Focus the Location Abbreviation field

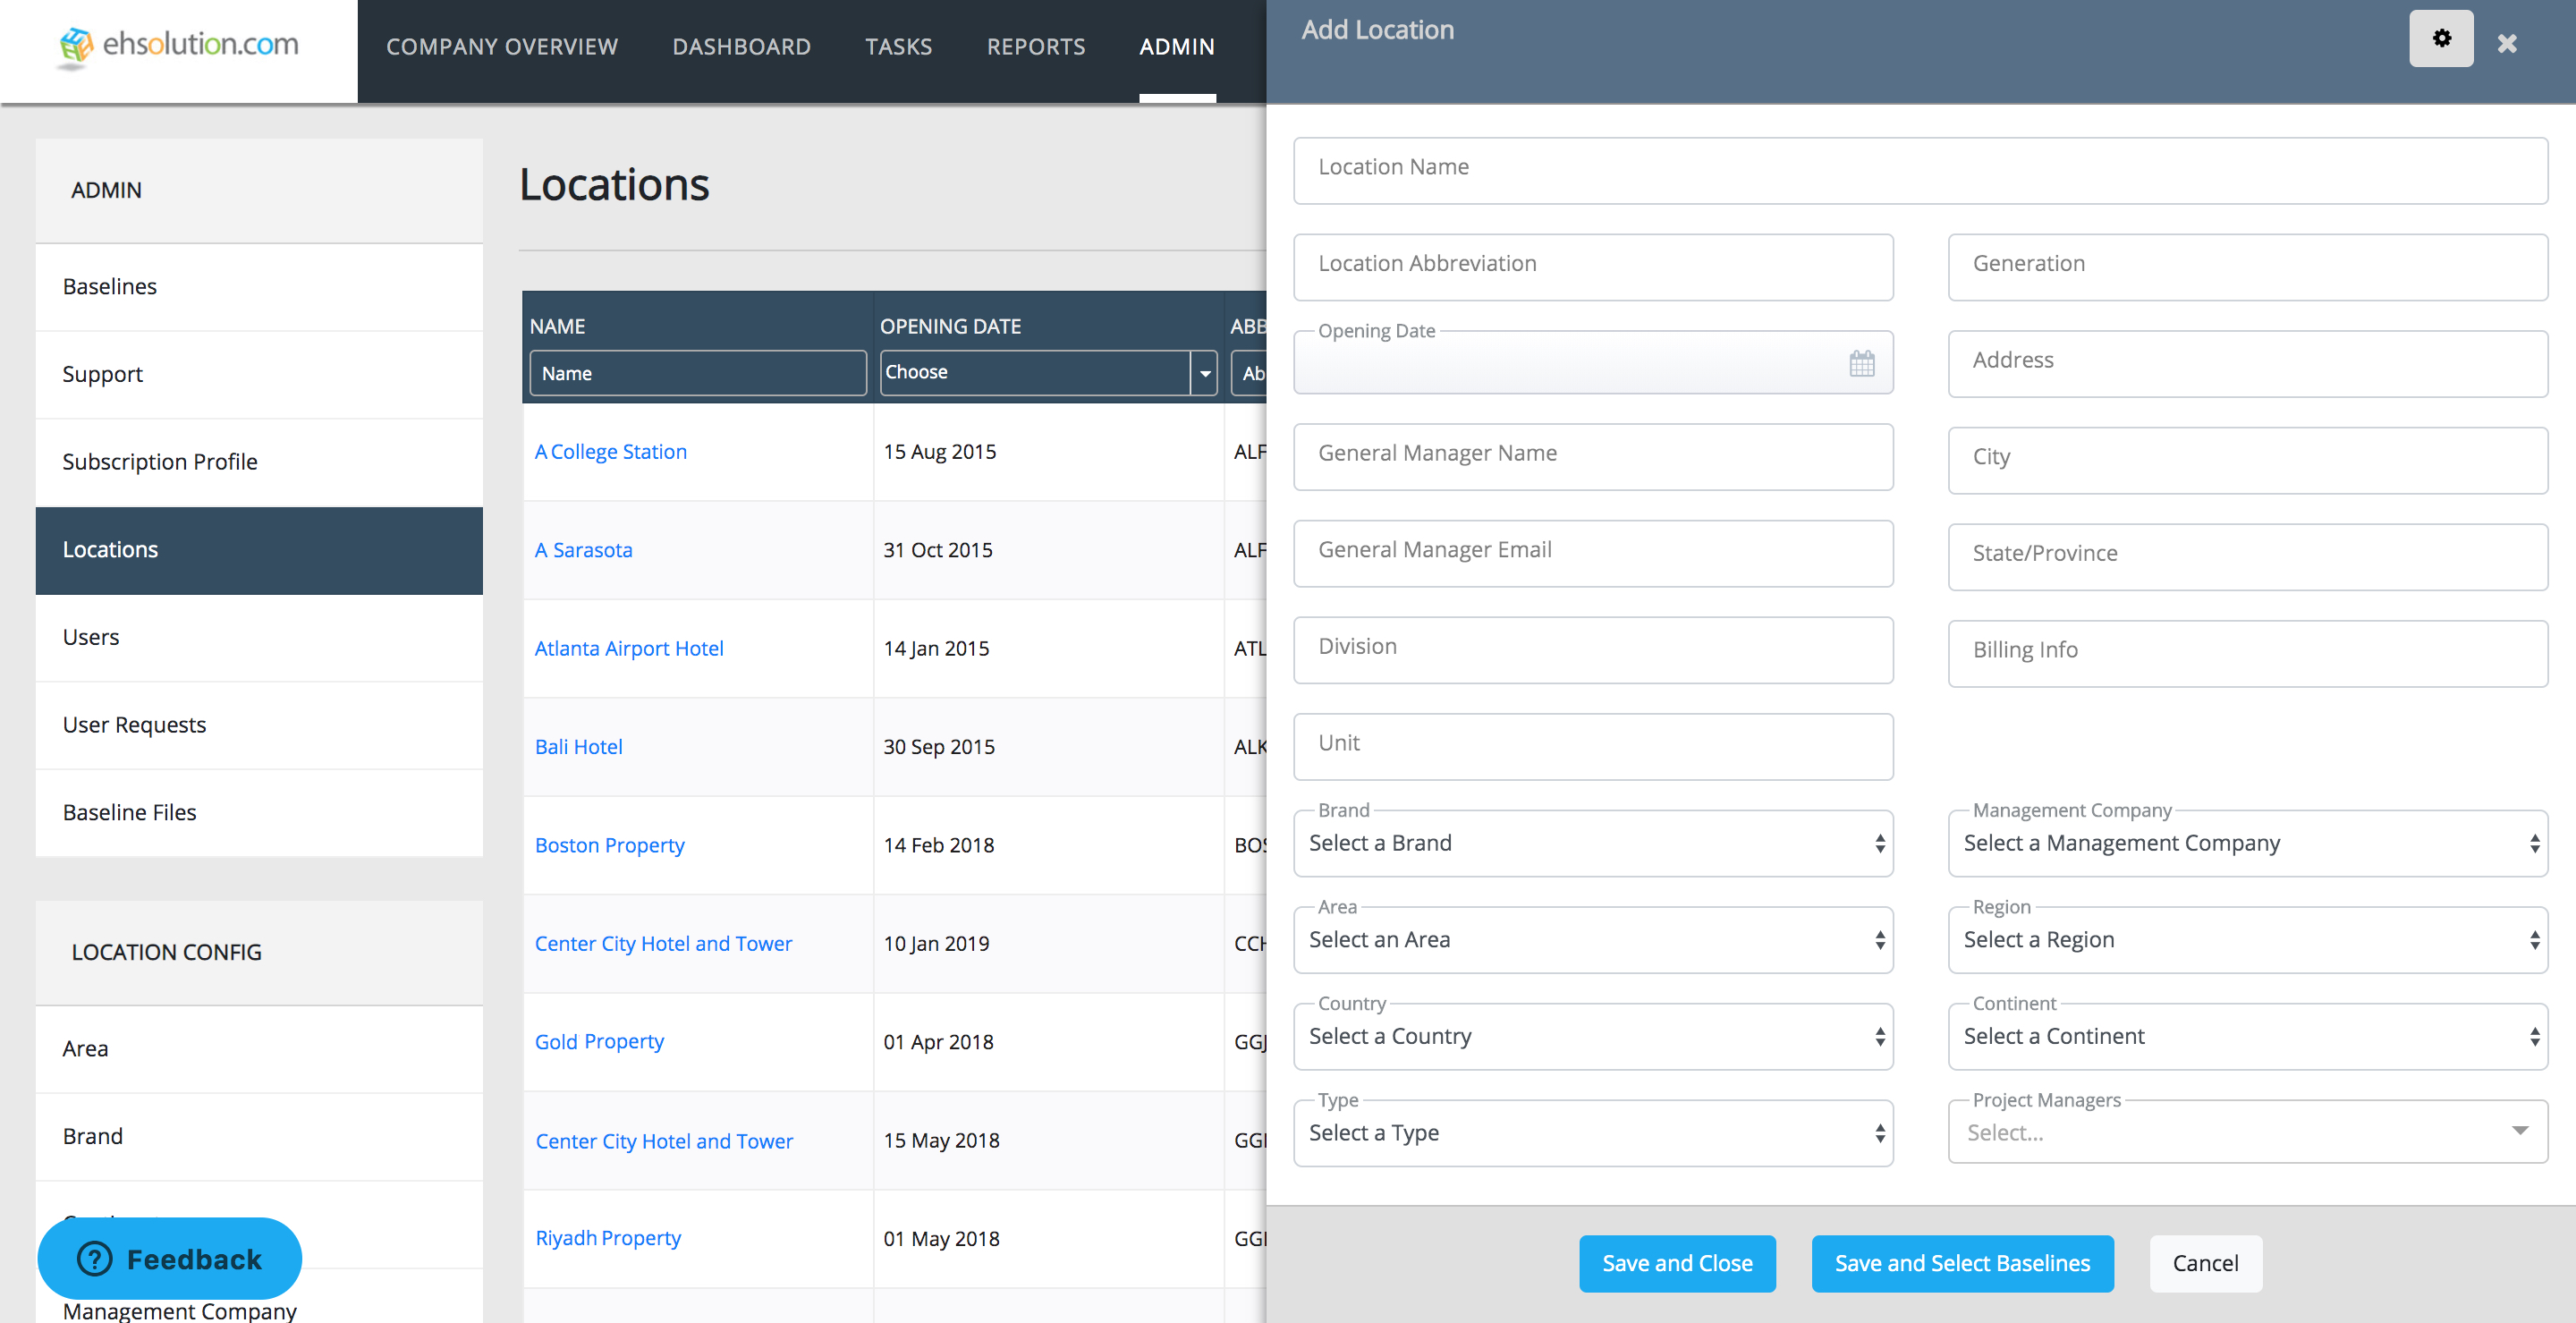(x=1593, y=268)
